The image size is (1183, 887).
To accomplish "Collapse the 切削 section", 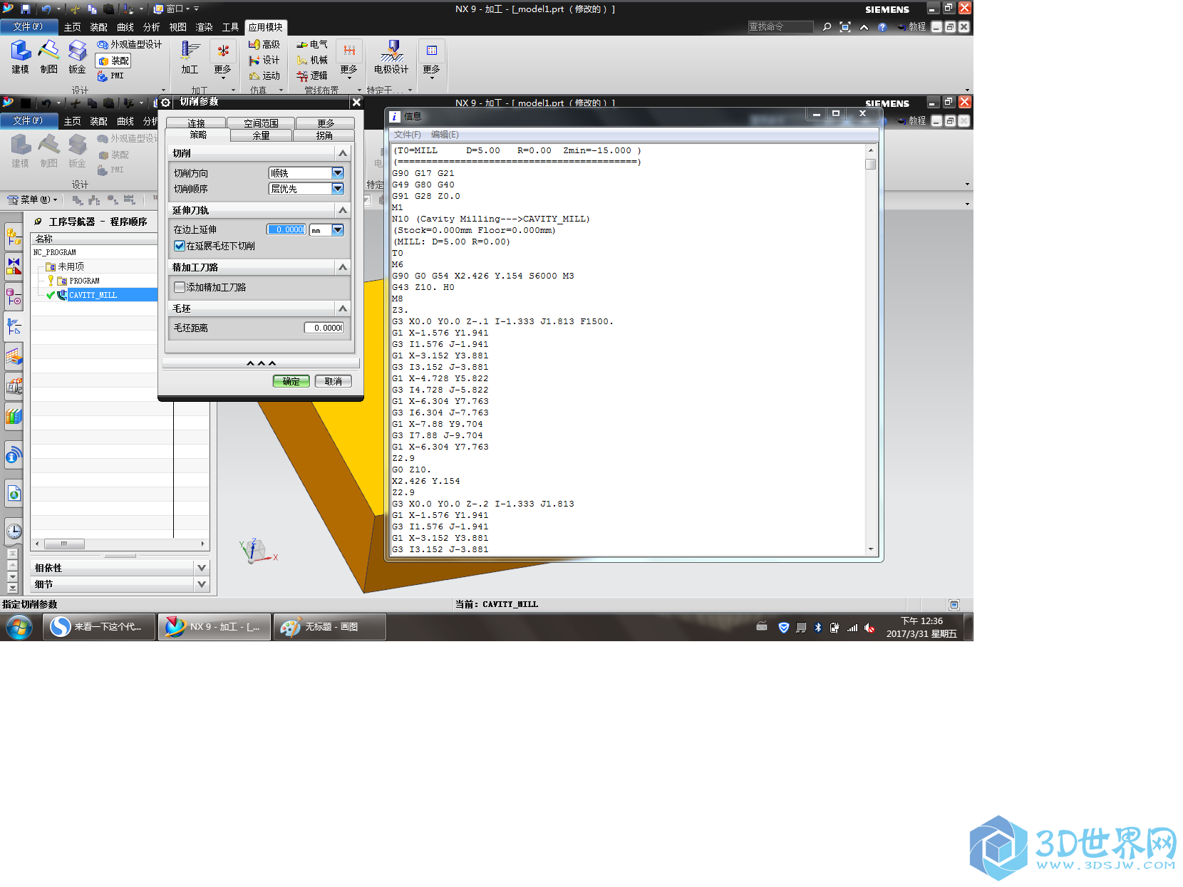I will tap(343, 153).
